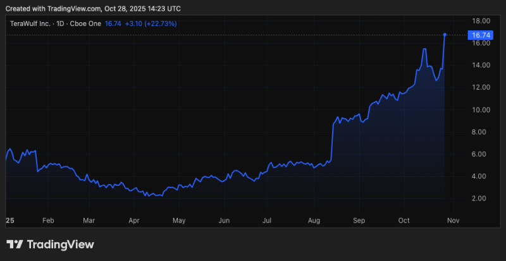The height and width of the screenshot is (261, 506).
Task: Click the TradingView logo icon
Action: pyautogui.click(x=15, y=245)
